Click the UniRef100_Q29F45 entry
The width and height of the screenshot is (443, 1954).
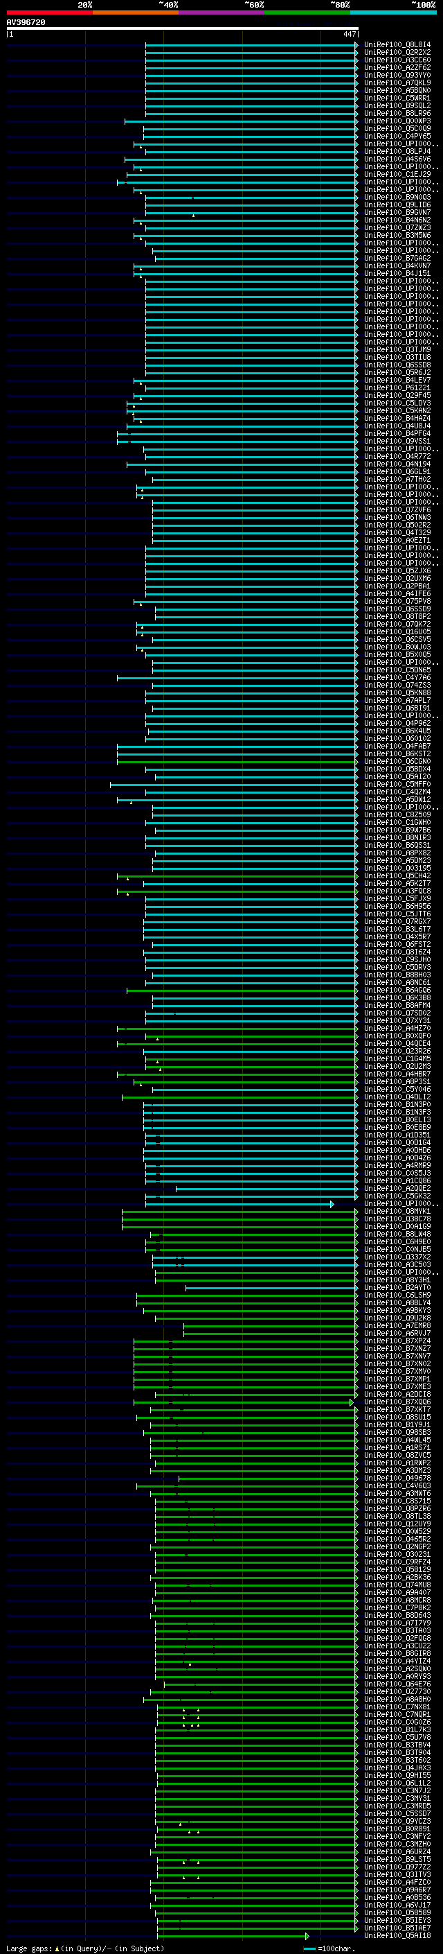397,395
